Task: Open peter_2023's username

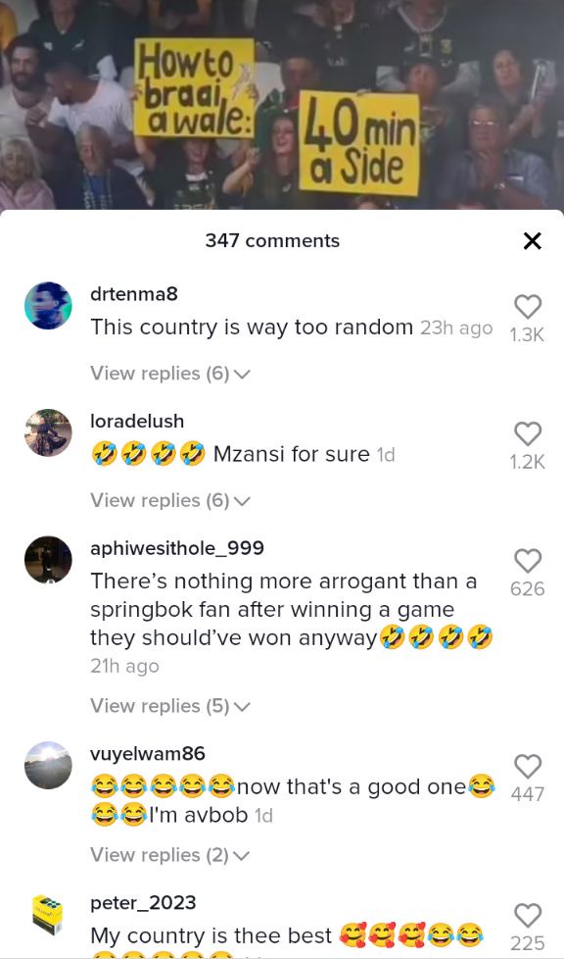Action: pos(143,903)
